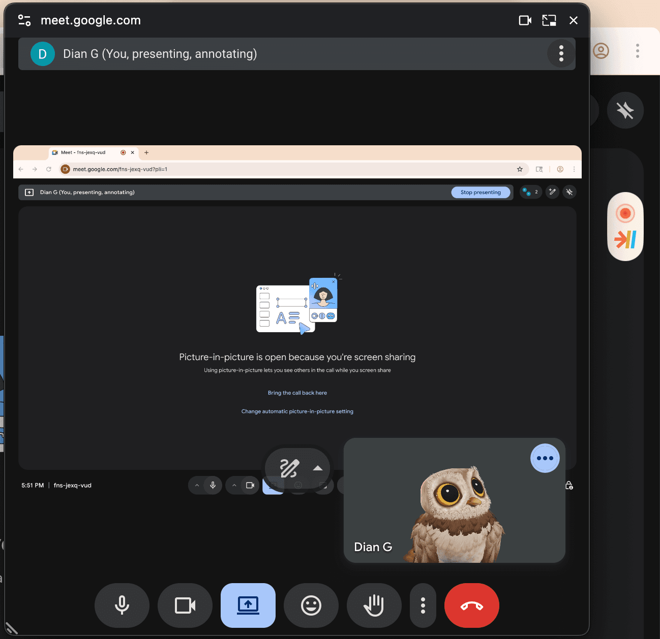Toggle the unpin icon in the presenting bar
This screenshot has width=660, height=639.
point(569,192)
